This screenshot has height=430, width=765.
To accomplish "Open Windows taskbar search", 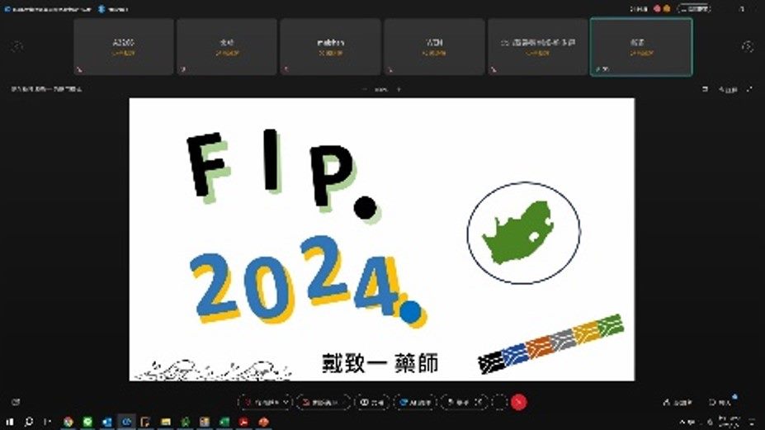I will [x=28, y=422].
